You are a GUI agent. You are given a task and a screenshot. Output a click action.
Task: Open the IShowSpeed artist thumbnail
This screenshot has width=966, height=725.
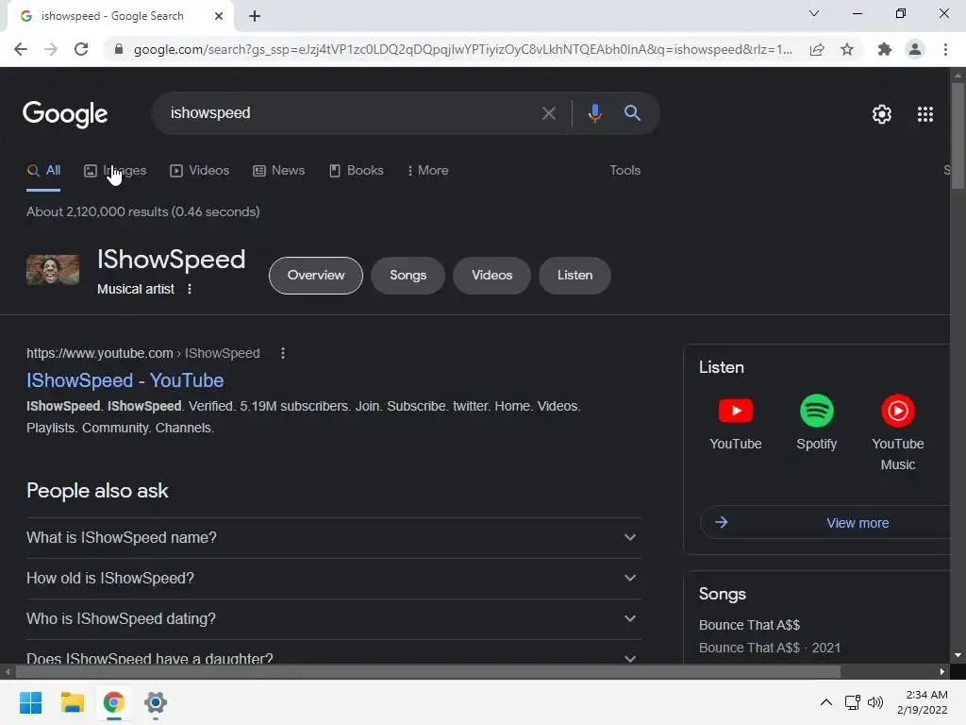coord(53,270)
